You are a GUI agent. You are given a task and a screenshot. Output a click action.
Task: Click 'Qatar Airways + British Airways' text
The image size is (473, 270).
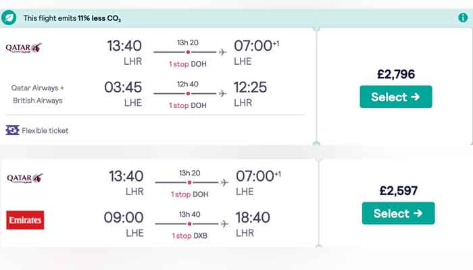click(x=37, y=94)
